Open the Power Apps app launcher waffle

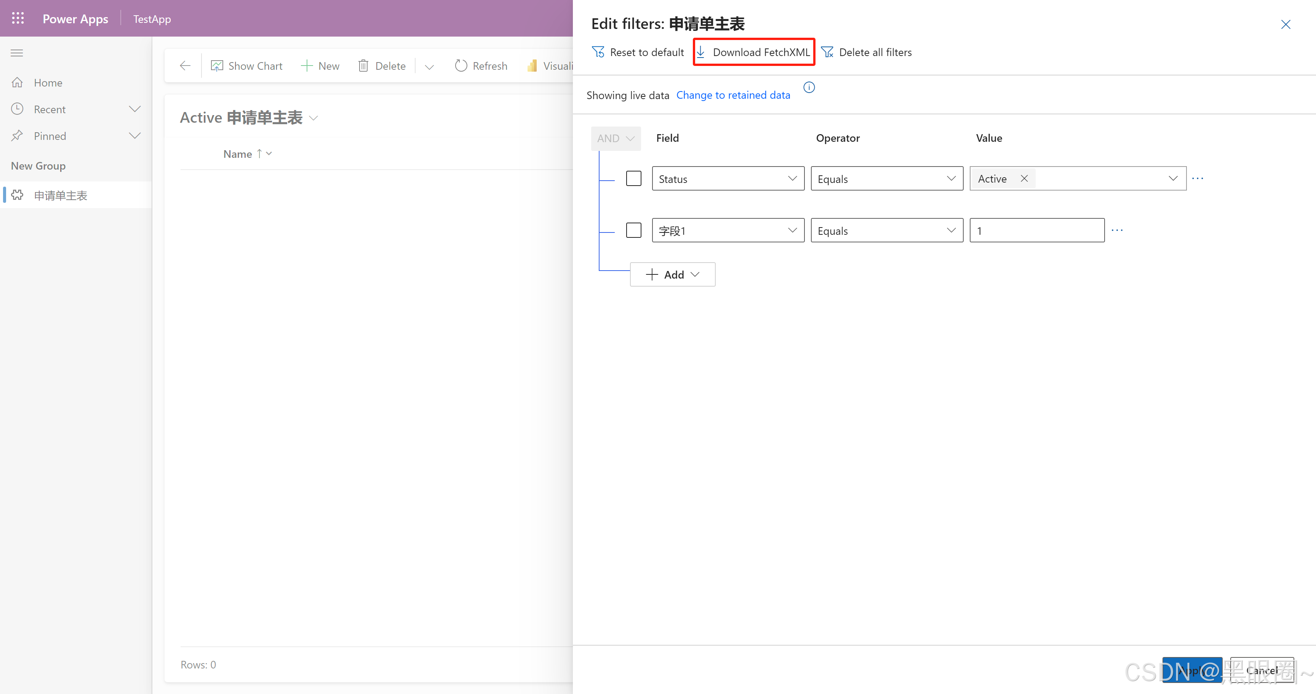18,18
